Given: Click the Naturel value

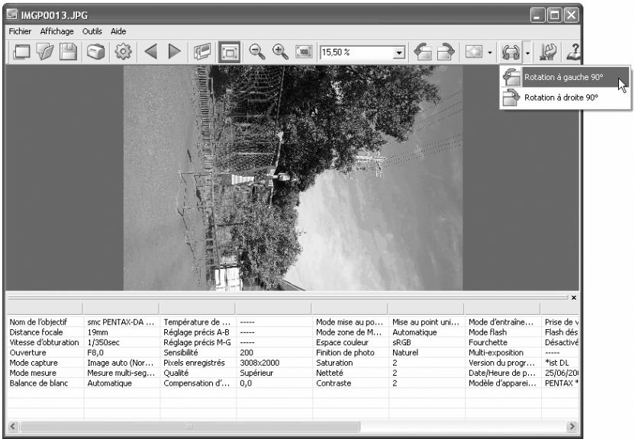Looking at the screenshot, I should (405, 352).
